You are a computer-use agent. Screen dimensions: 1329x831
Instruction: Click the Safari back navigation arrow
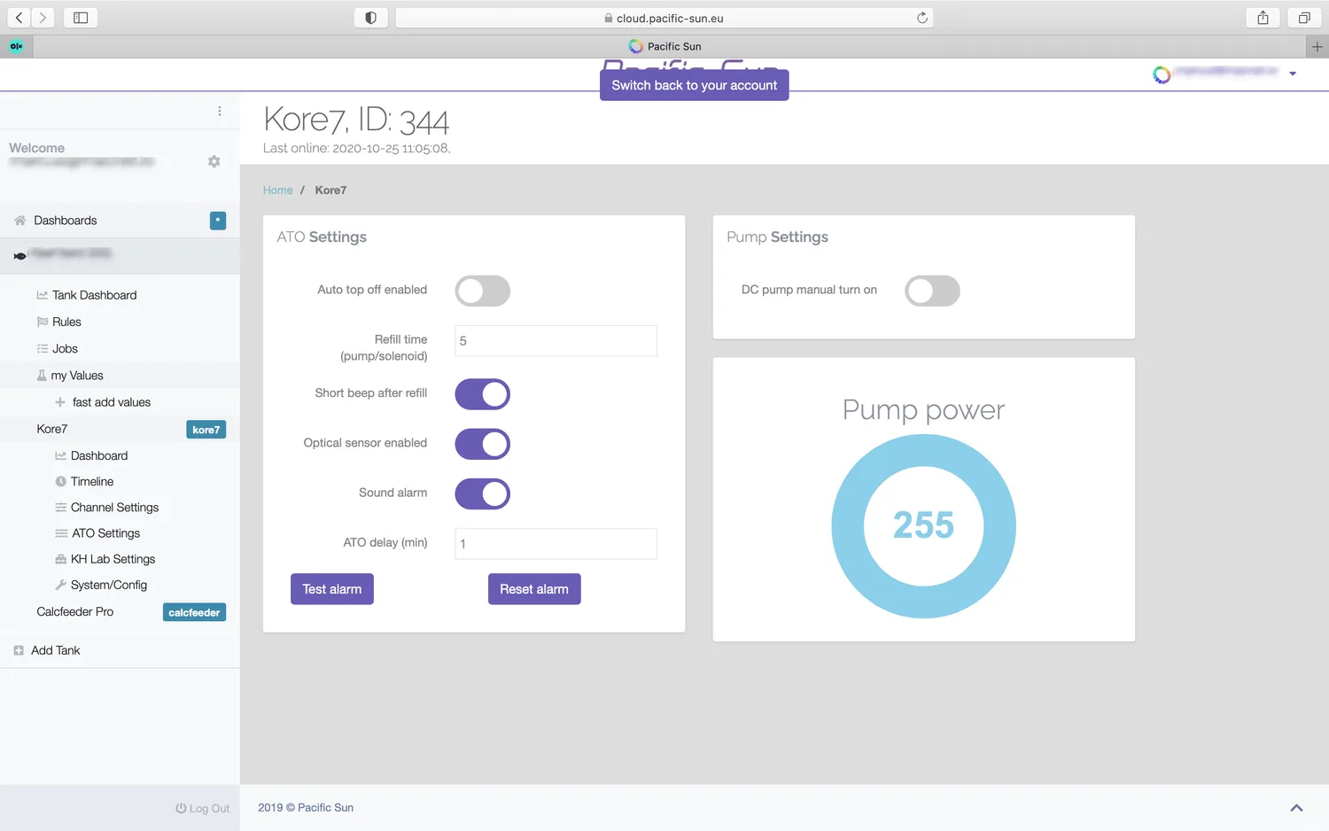click(x=19, y=18)
